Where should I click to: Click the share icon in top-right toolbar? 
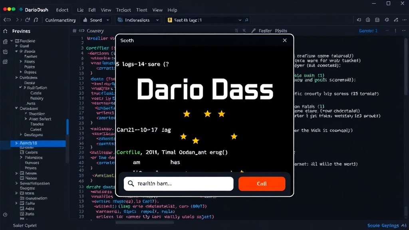[396, 20]
